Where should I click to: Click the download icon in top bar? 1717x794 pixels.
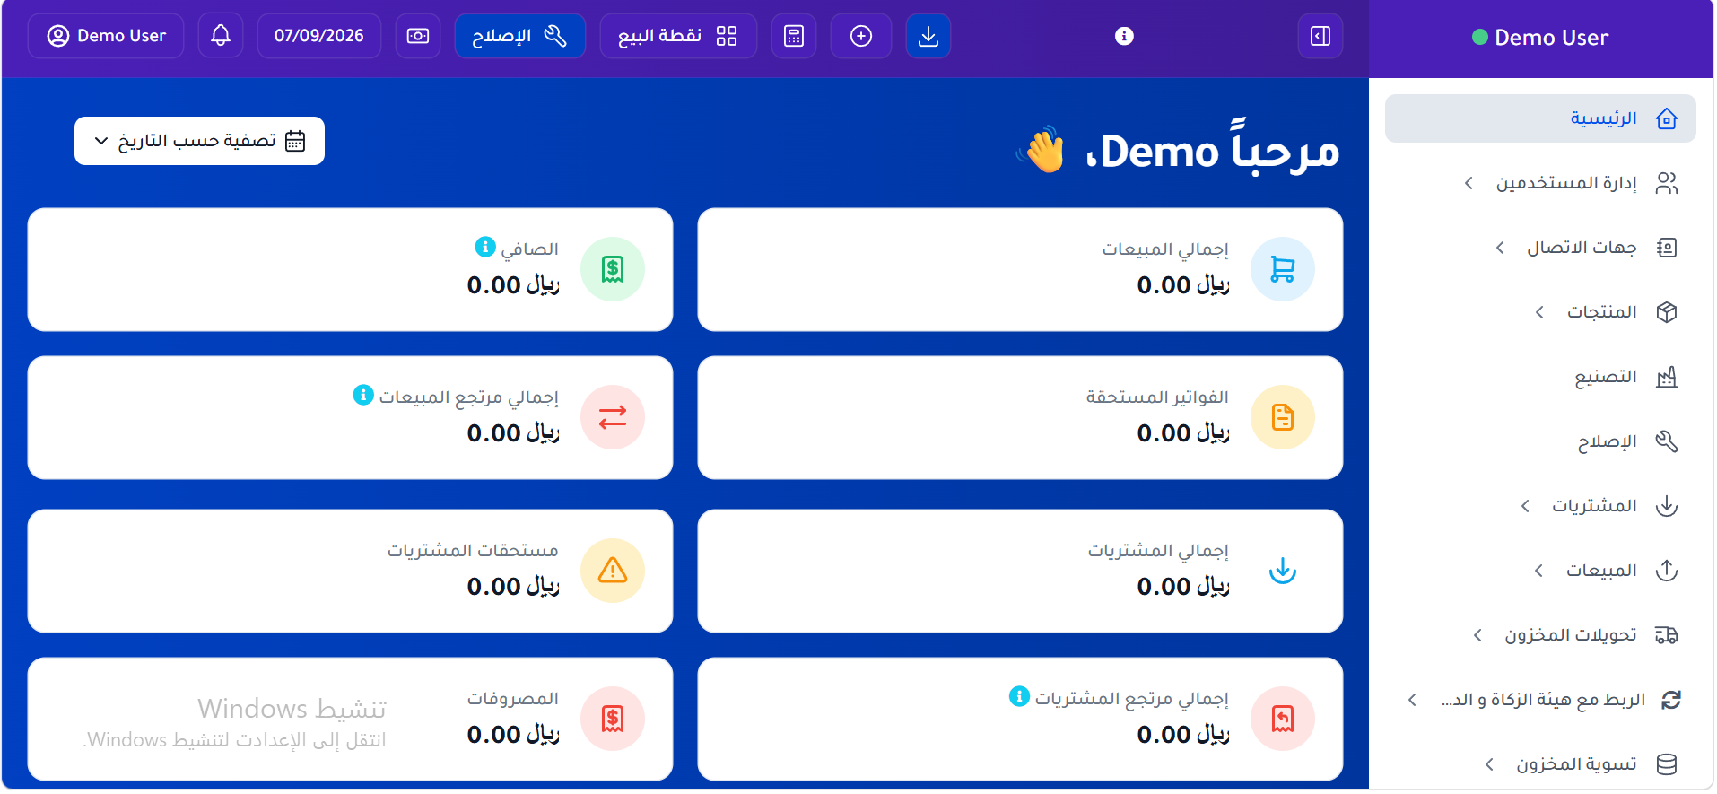928,36
